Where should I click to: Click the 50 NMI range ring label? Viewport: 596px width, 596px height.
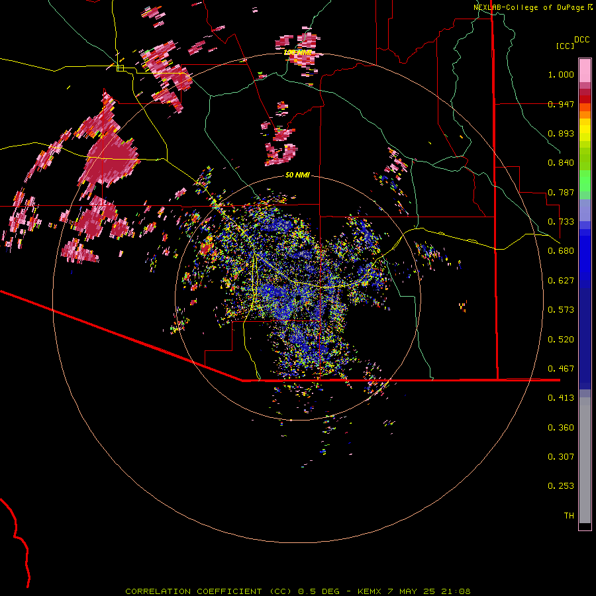click(x=297, y=175)
